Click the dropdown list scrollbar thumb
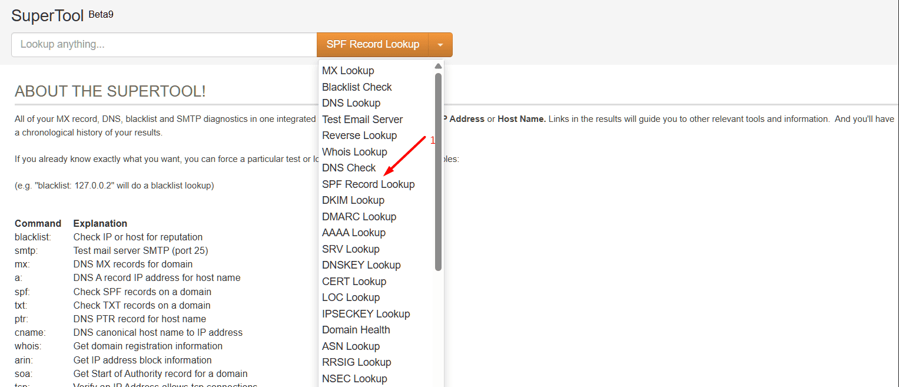The width and height of the screenshot is (899, 387). coord(438,172)
